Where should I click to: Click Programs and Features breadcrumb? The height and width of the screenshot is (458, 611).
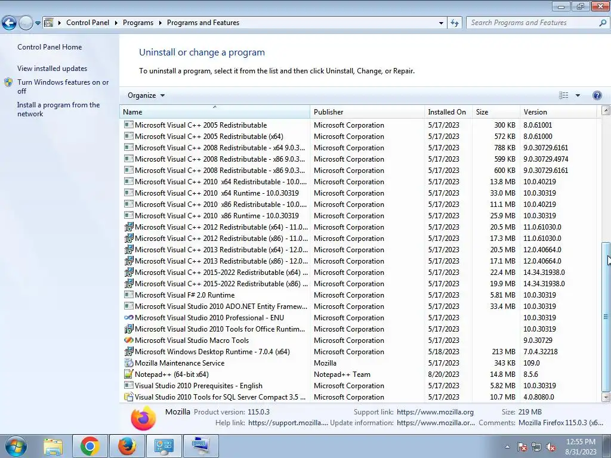tap(203, 23)
